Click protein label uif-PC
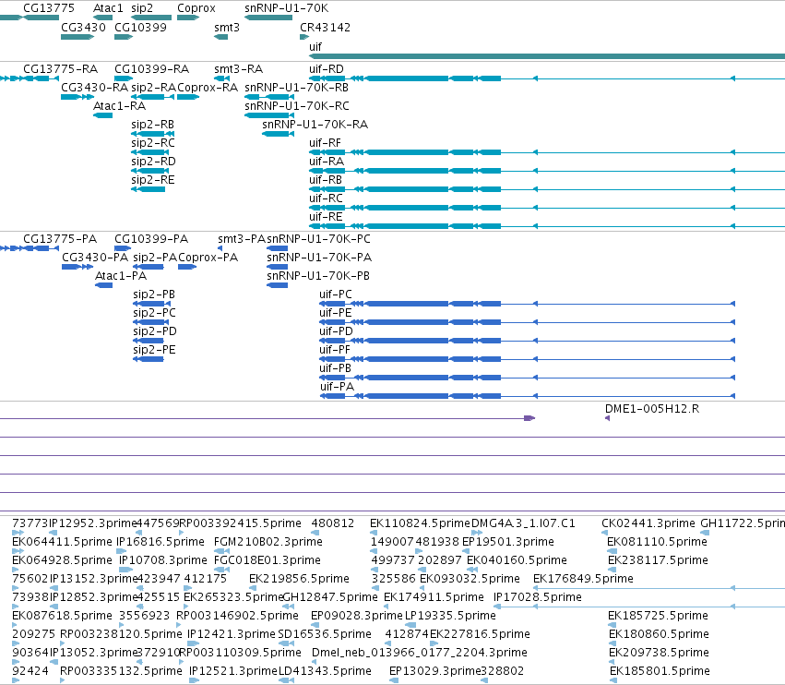Viewport: 785px width, 685px height. 336,294
